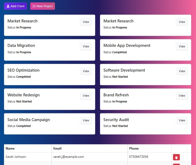Screen dimensions: 196x165
Task: Delete Sarah Johnson using the trash icon
Action: pyautogui.click(x=176, y=157)
